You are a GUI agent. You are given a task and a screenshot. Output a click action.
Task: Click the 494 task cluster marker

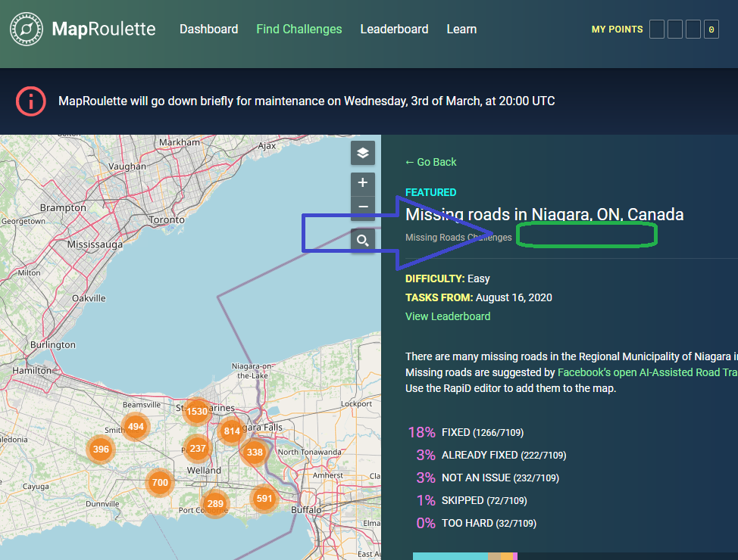(x=136, y=427)
